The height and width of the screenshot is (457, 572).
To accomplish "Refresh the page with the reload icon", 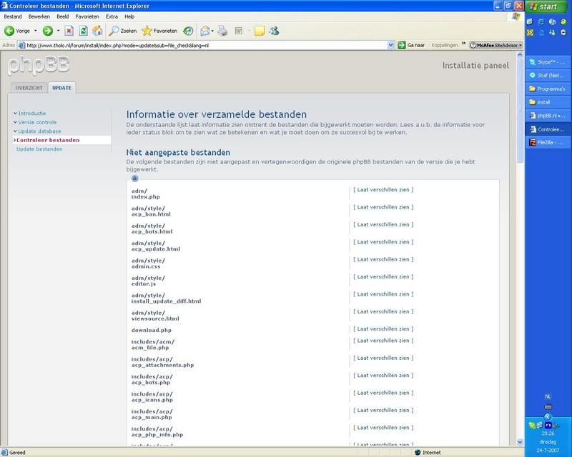I will pyautogui.click(x=83, y=31).
